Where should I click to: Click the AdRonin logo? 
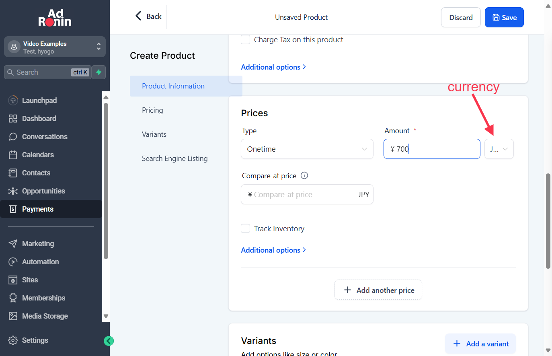pos(55,18)
